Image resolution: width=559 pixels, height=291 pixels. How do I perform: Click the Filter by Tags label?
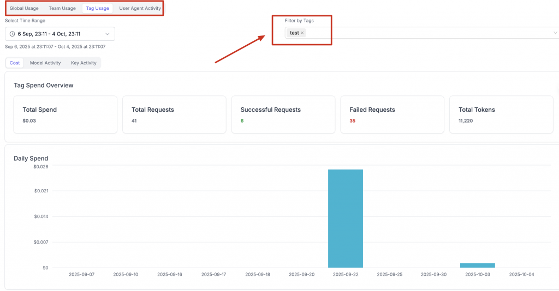click(x=299, y=21)
